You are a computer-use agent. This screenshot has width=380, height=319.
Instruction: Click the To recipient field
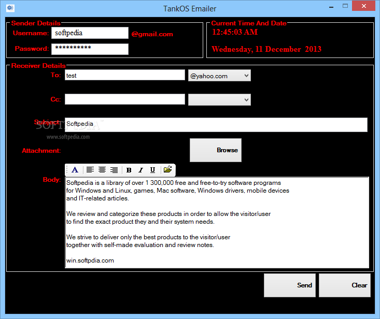[125, 75]
